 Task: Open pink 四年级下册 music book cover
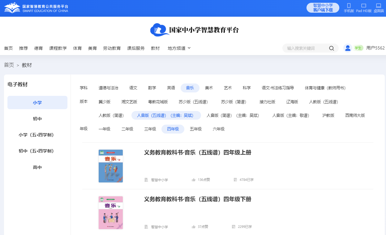pos(111,213)
